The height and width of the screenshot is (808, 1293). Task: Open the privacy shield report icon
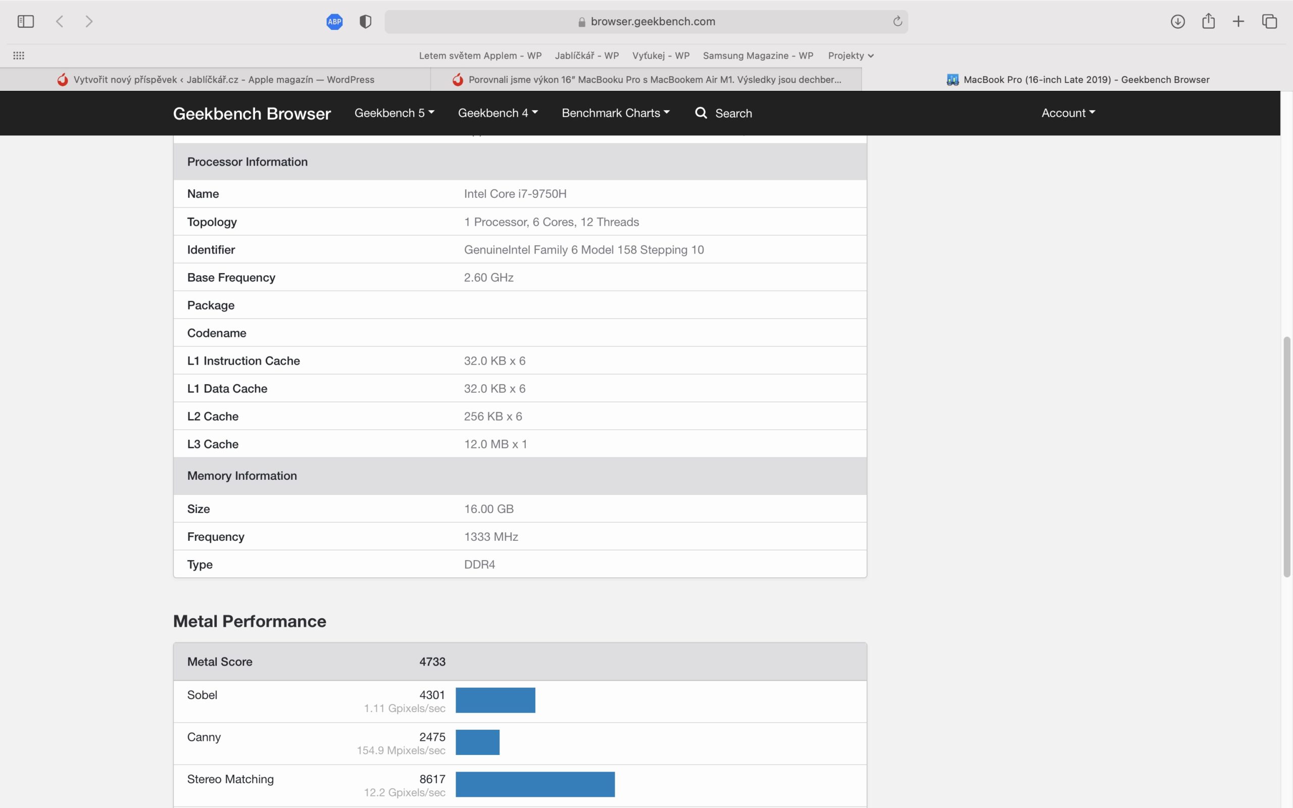[x=366, y=21]
